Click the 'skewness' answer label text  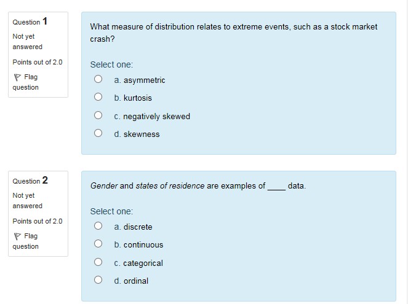coord(141,134)
